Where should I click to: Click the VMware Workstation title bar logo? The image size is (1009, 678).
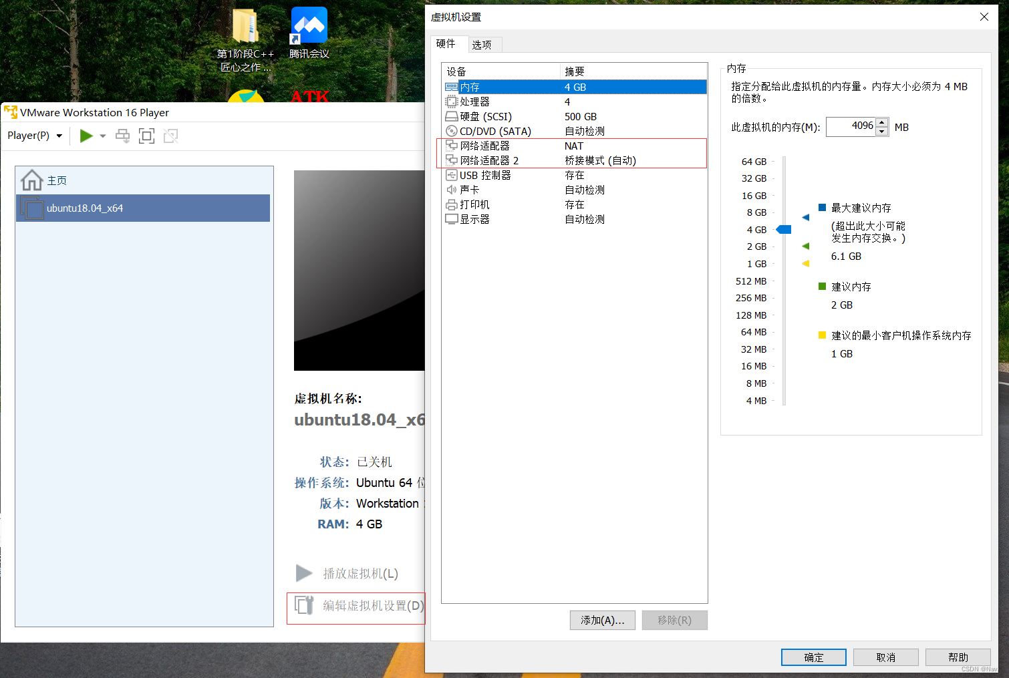11,112
